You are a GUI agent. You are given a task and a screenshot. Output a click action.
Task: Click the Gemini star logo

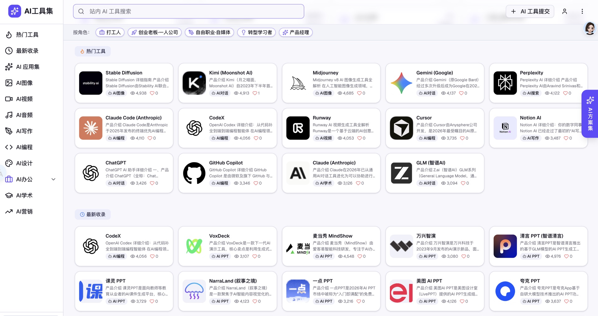401,83
